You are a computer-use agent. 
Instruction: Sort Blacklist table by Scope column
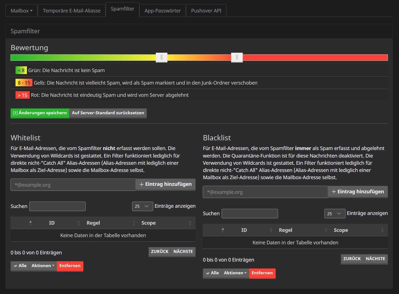[x=341, y=230]
